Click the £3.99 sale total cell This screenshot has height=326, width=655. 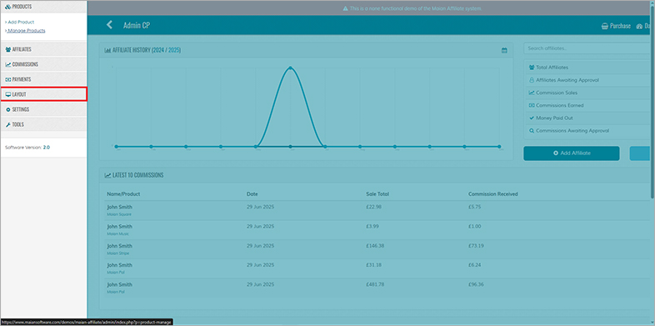coord(372,226)
